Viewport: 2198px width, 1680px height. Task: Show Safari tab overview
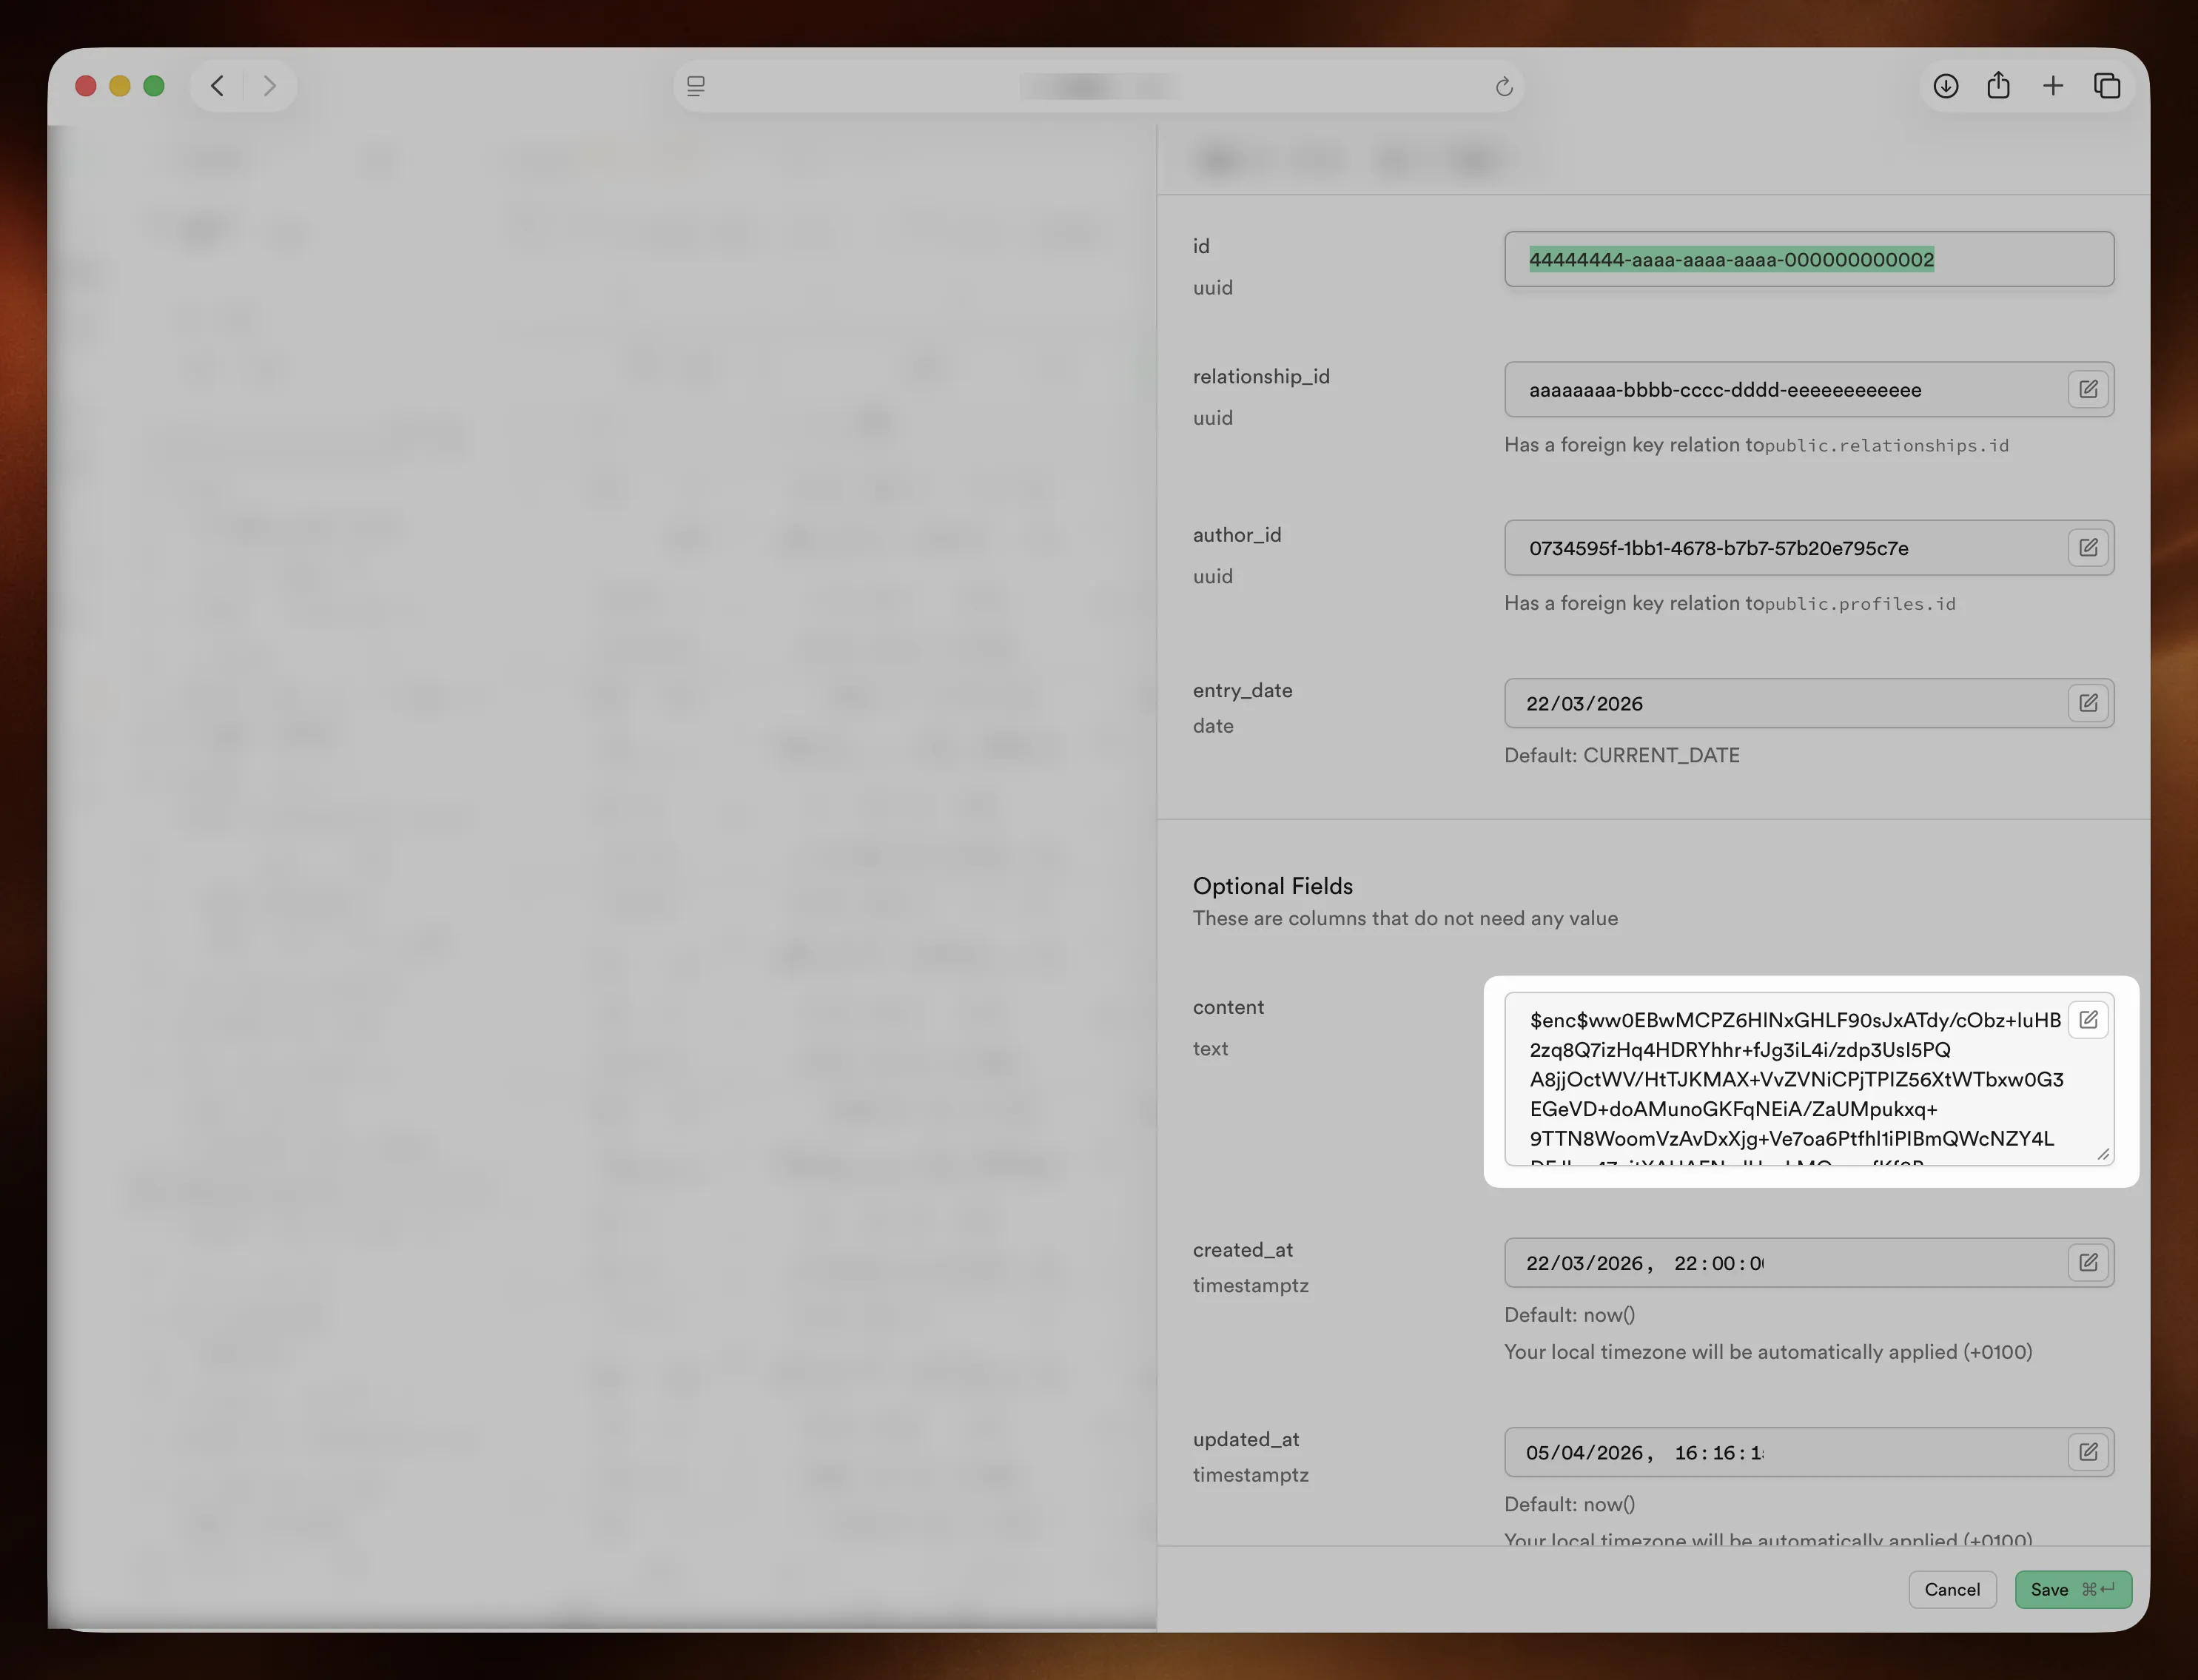[x=2106, y=86]
